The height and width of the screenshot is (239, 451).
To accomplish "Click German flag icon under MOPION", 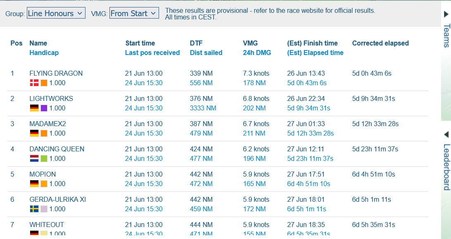I will click(x=34, y=184).
